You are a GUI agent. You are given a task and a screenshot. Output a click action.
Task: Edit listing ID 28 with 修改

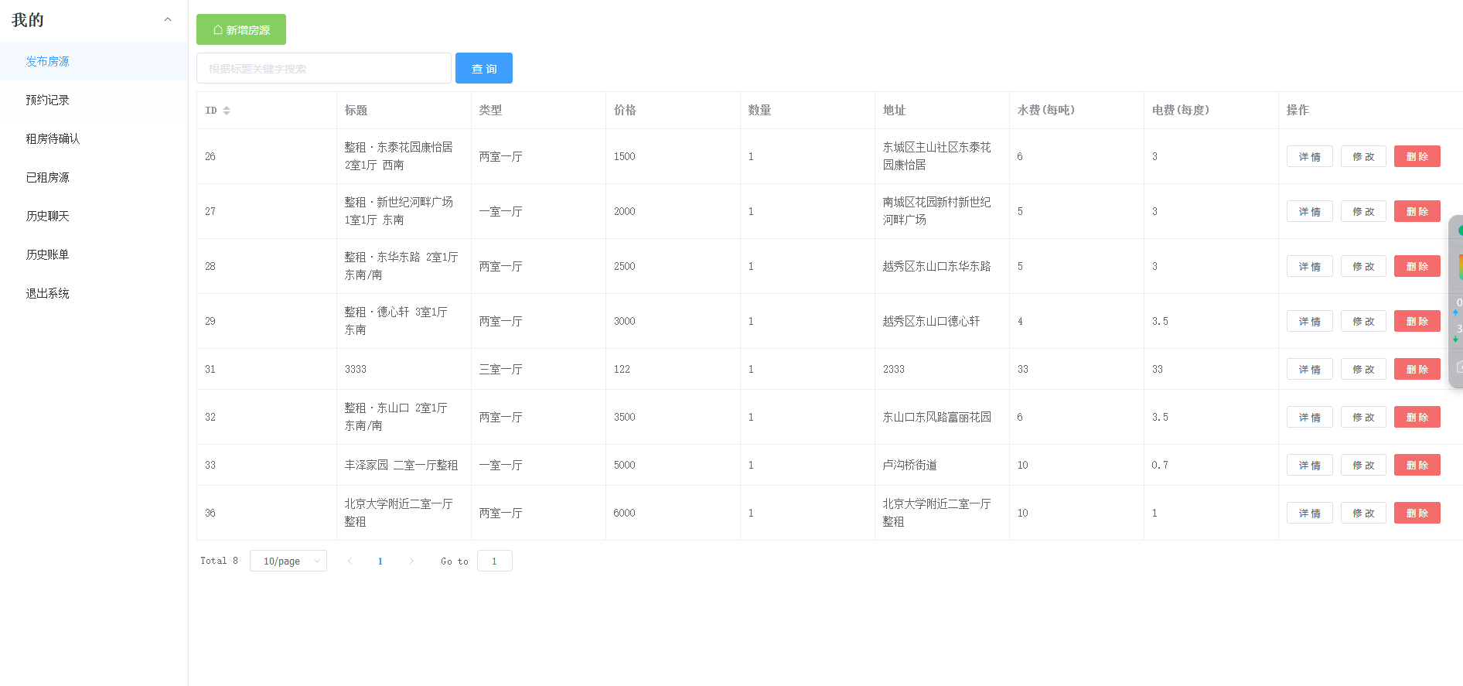coord(1364,266)
